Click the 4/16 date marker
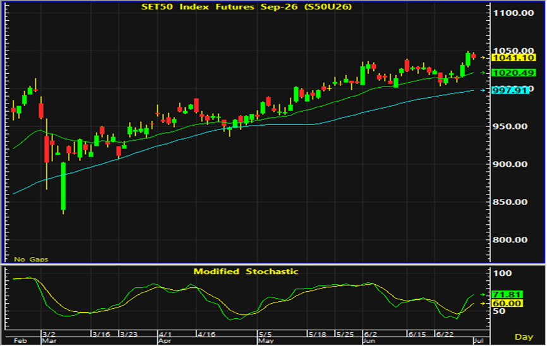 click(206, 334)
